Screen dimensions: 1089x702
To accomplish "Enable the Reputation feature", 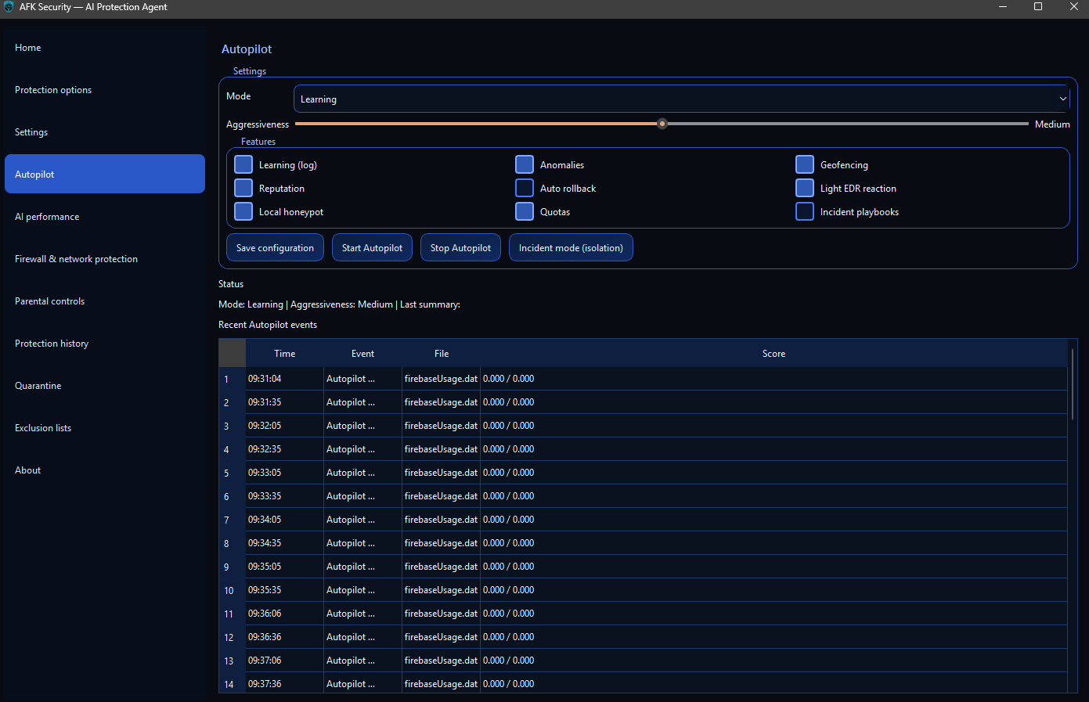I will pos(243,188).
